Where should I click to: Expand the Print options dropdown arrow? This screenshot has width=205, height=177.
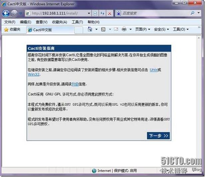pos(130,29)
